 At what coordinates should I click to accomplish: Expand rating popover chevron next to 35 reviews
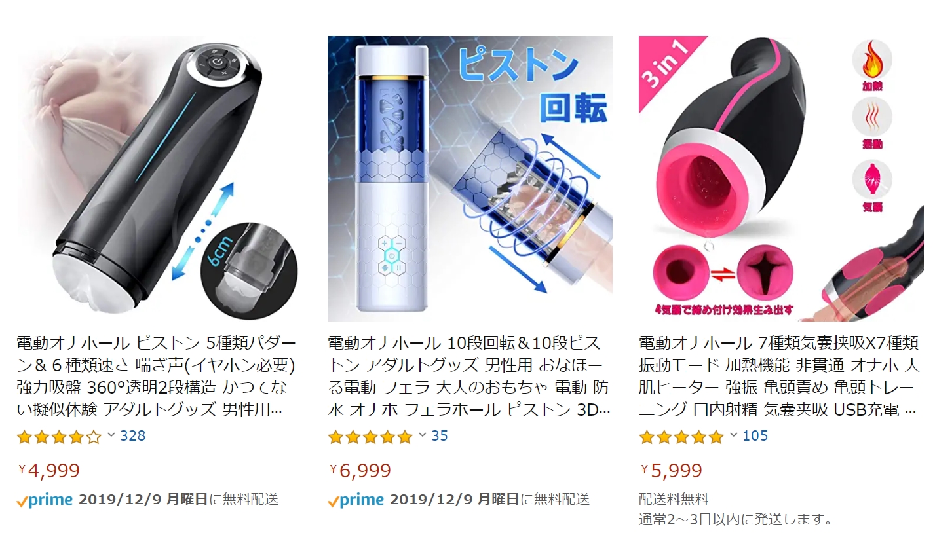coord(422,435)
